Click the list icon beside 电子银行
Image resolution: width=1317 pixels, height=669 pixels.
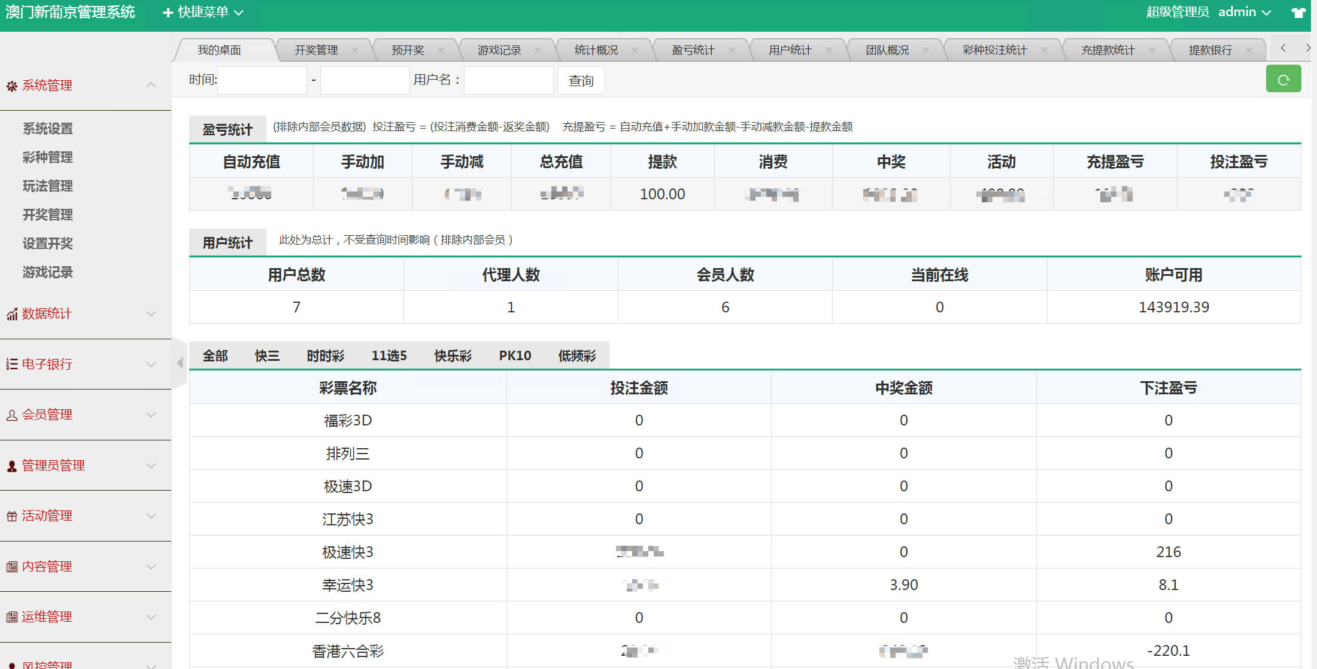(x=11, y=364)
